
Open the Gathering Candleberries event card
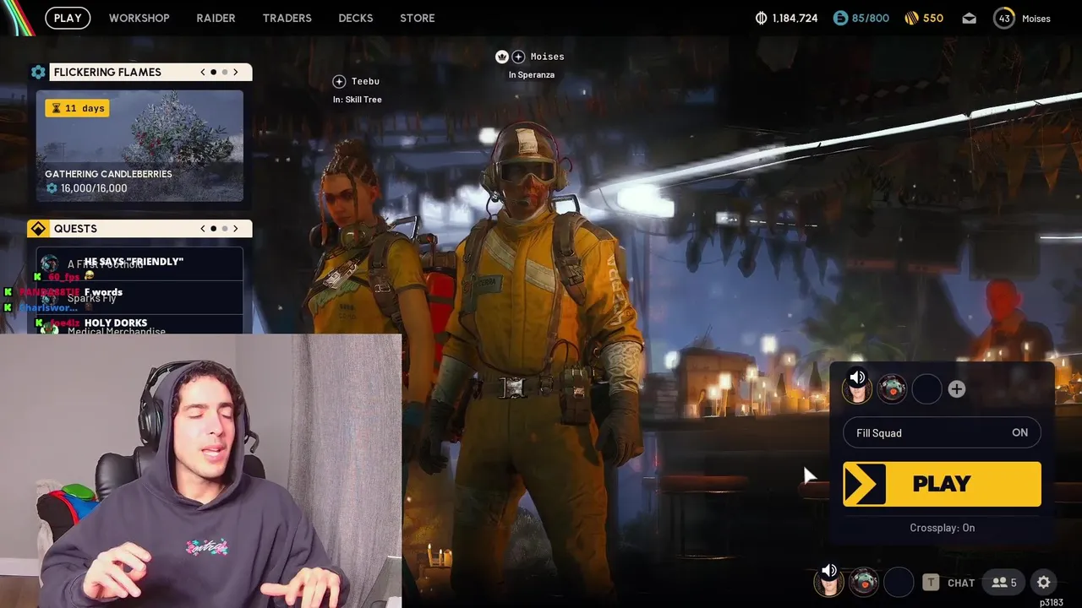(139, 146)
